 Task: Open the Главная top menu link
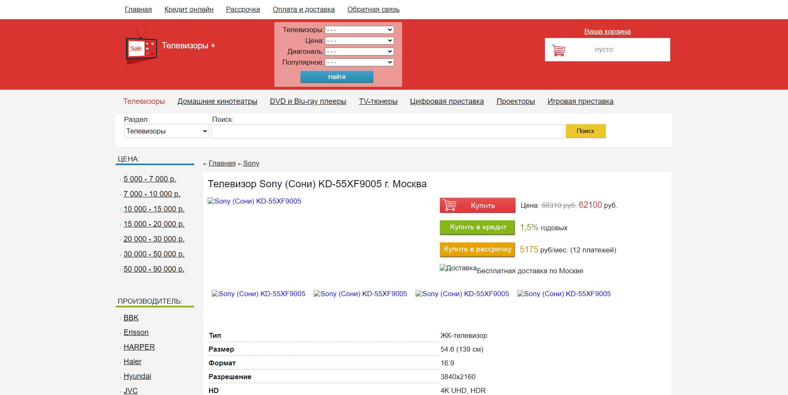click(138, 9)
